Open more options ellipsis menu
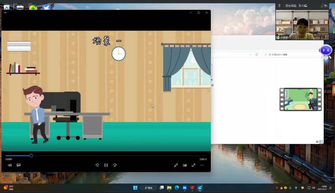 202,165
